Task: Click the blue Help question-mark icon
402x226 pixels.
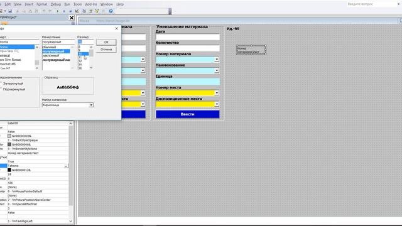Action: point(111,11)
